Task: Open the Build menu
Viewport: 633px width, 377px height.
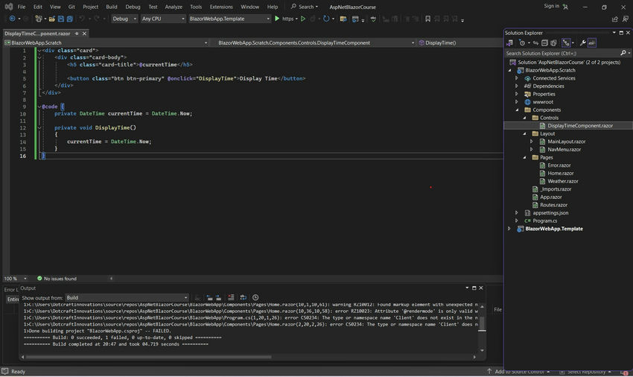Action: coord(111,7)
